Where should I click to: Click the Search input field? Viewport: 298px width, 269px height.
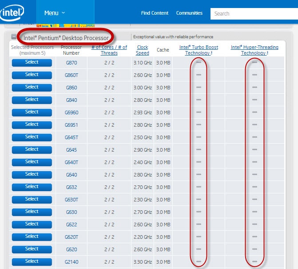click(253, 14)
